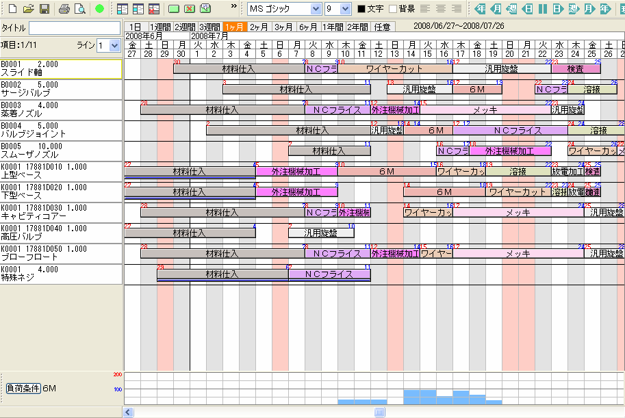Click into the タイトル input field

[x=75, y=28]
